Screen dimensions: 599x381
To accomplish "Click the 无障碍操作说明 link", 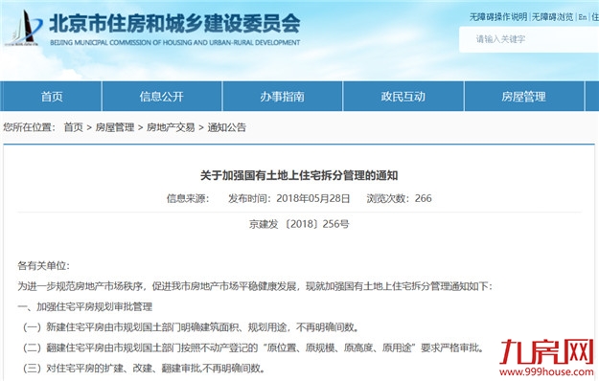I will (x=498, y=17).
